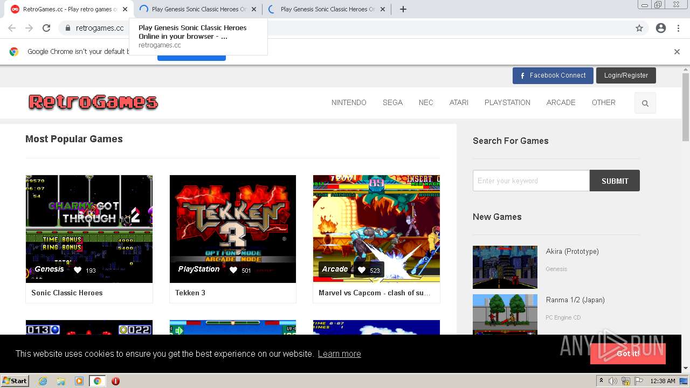
Task: Submit the game search form
Action: pyautogui.click(x=615, y=181)
